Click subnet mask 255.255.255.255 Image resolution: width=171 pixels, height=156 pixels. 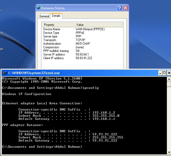[x=108, y=137]
